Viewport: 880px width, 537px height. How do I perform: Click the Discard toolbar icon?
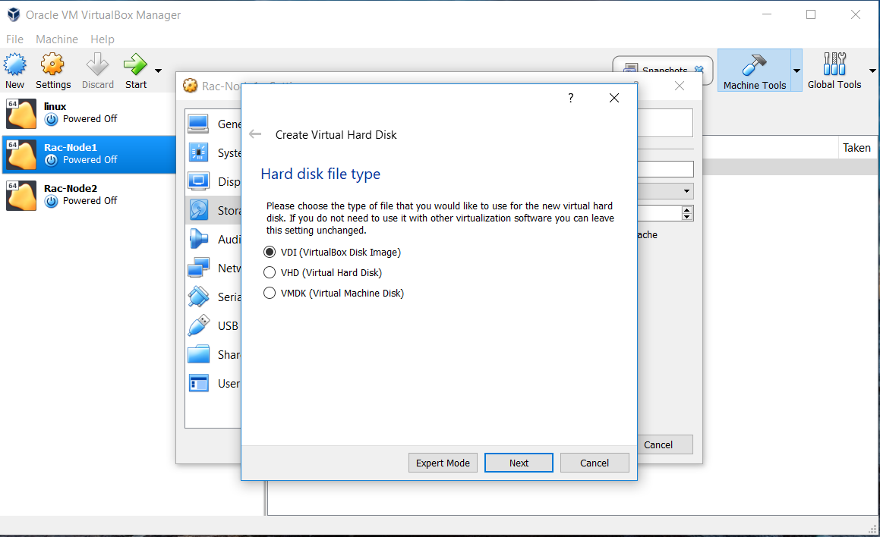click(98, 64)
